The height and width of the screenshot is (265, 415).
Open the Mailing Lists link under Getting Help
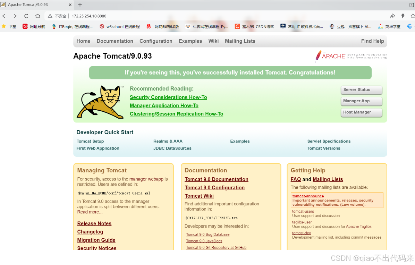(x=328, y=179)
